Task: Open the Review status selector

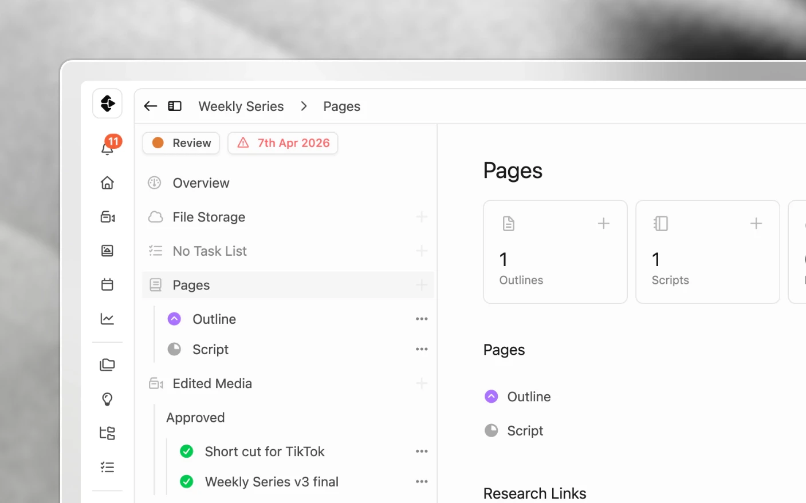Action: click(181, 143)
